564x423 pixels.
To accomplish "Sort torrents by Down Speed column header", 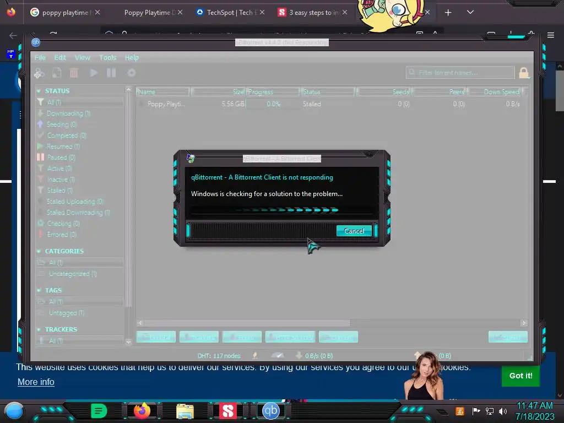I will point(494,92).
